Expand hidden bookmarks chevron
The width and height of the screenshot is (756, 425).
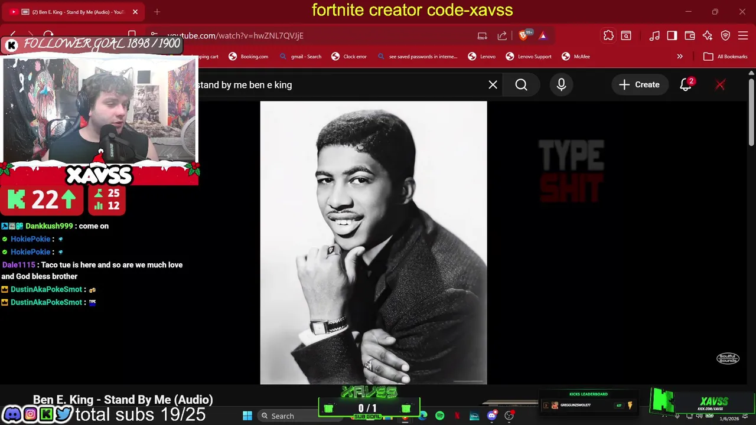[680, 57]
